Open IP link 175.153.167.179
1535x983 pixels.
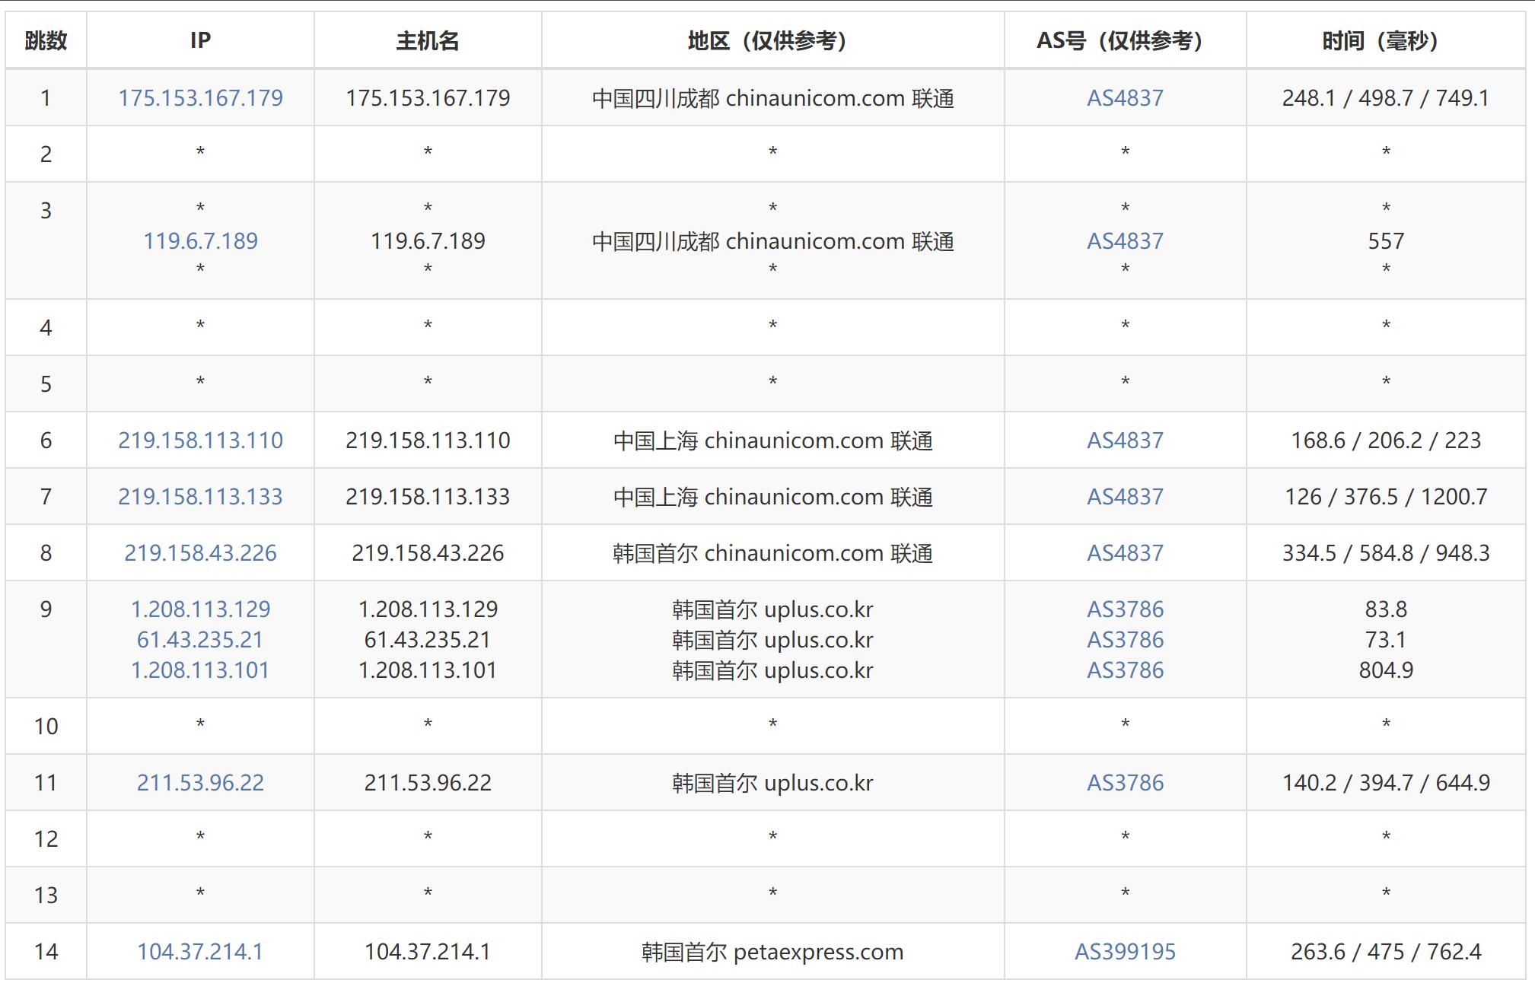tap(200, 98)
